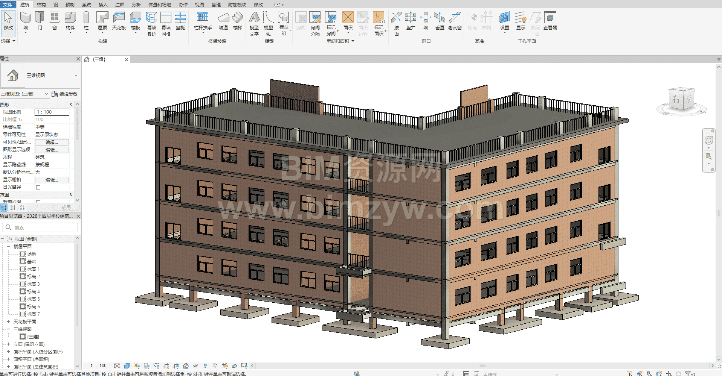The width and height of the screenshot is (722, 376).
Task: Open the 查看器 work plane viewer
Action: click(550, 21)
